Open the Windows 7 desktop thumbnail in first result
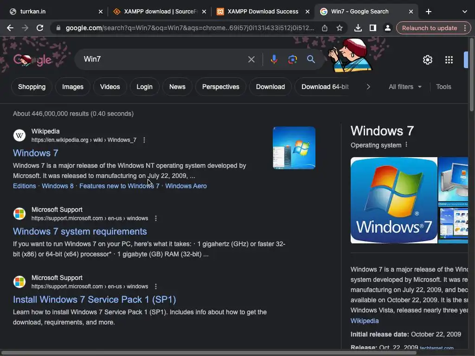 click(x=294, y=148)
